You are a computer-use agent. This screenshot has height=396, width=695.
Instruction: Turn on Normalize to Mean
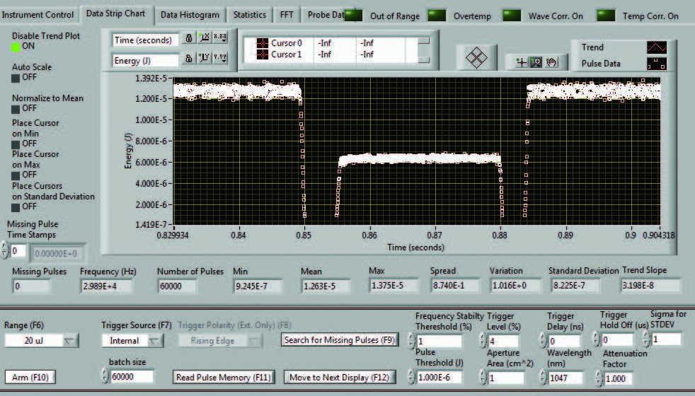point(17,109)
